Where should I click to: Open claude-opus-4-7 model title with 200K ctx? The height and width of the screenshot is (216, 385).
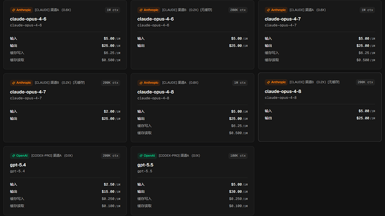[x=28, y=92]
